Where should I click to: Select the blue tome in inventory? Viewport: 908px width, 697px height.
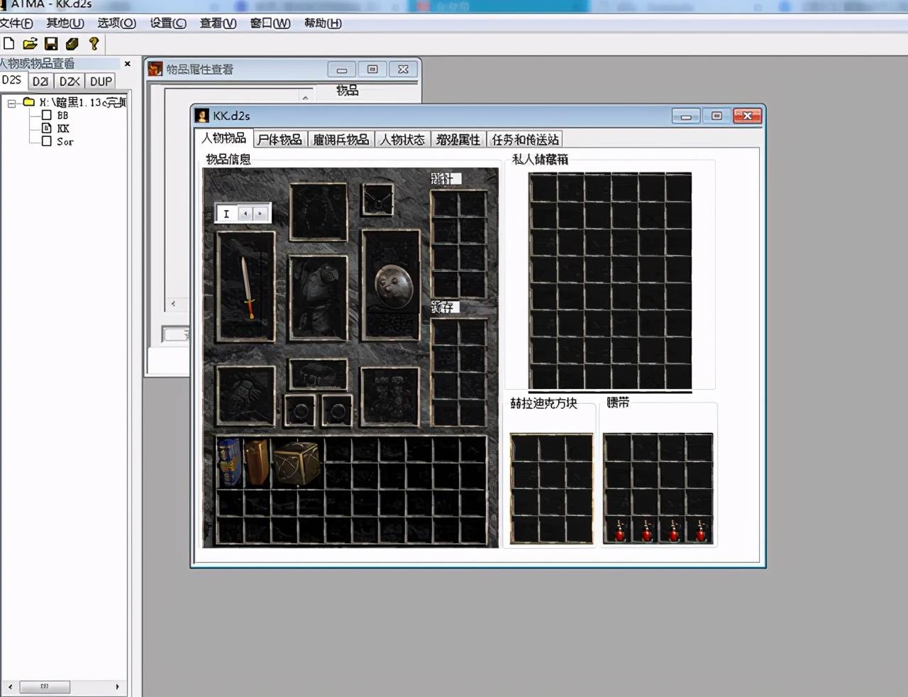(x=229, y=462)
